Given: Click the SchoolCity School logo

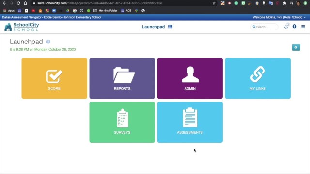Looking at the screenshot, I should click(22, 27).
